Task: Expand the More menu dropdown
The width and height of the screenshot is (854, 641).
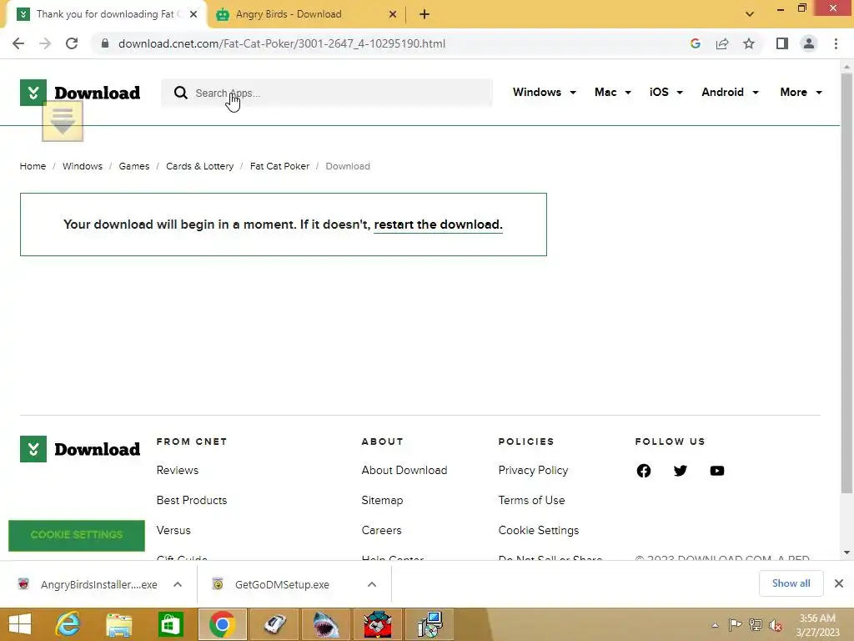Action: (x=801, y=92)
